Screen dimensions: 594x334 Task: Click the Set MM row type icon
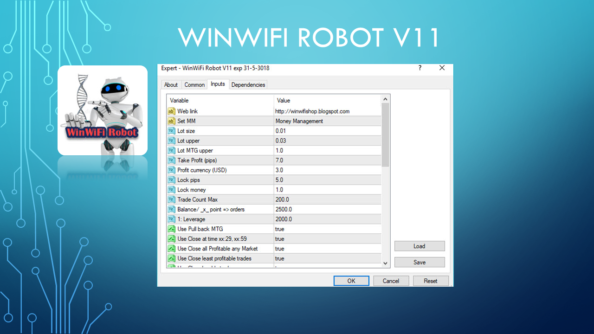(171, 121)
